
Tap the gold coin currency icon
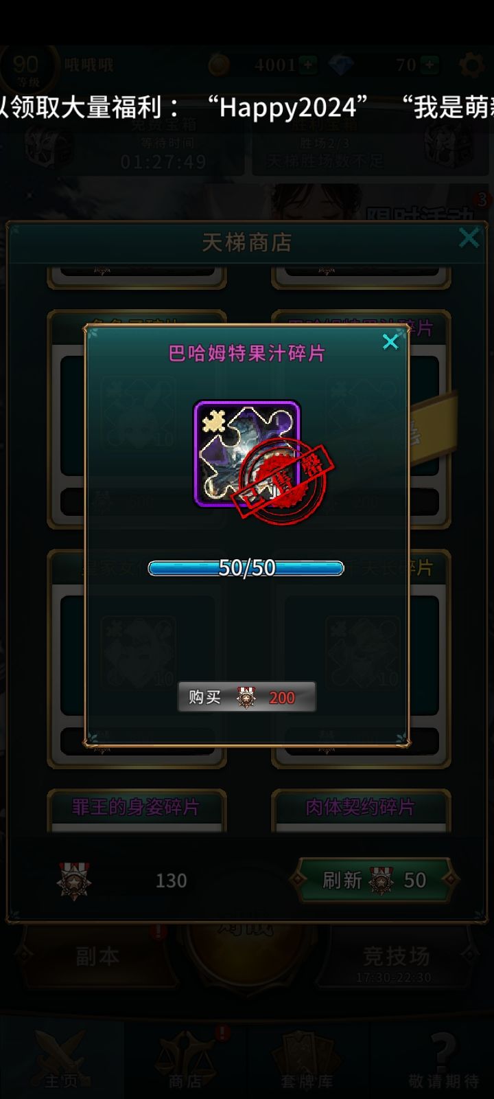tap(220, 65)
